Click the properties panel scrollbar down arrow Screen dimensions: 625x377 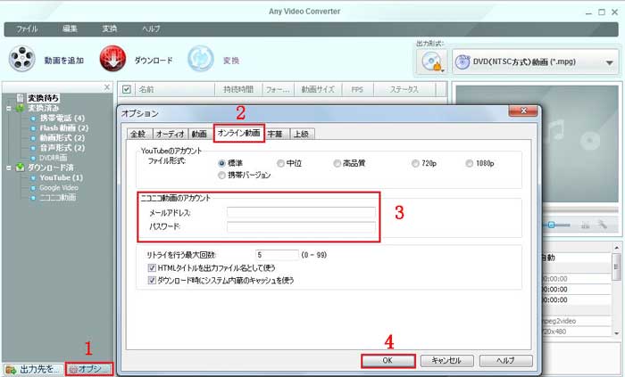click(x=617, y=332)
